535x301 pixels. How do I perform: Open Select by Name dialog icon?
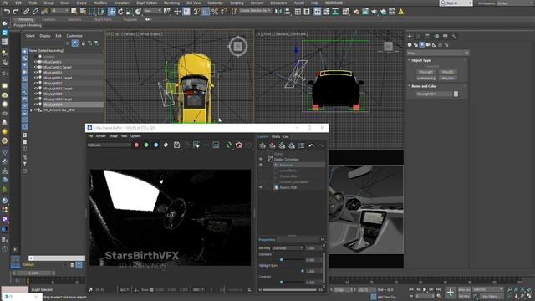coord(83,12)
